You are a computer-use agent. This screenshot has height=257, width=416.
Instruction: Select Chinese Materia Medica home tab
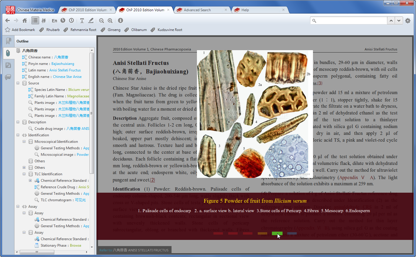(30, 10)
